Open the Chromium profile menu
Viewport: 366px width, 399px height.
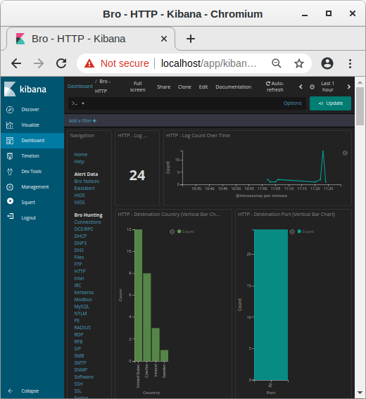pos(327,63)
